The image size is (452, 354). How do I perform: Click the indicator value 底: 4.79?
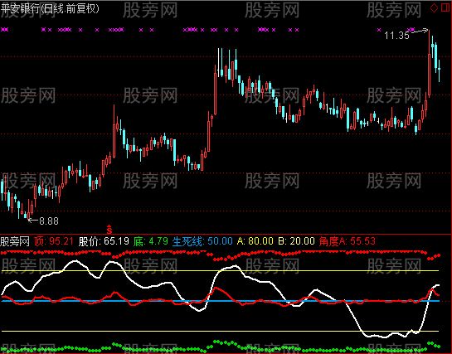coord(151,241)
